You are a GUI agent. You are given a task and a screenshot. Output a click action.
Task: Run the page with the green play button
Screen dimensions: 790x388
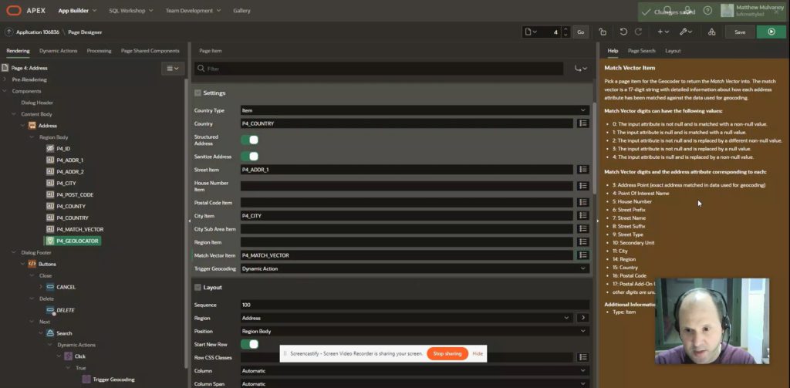coord(771,32)
